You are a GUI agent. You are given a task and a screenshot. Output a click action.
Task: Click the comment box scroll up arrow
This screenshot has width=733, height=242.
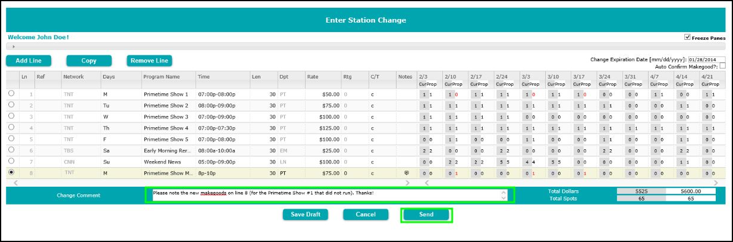[x=504, y=191]
